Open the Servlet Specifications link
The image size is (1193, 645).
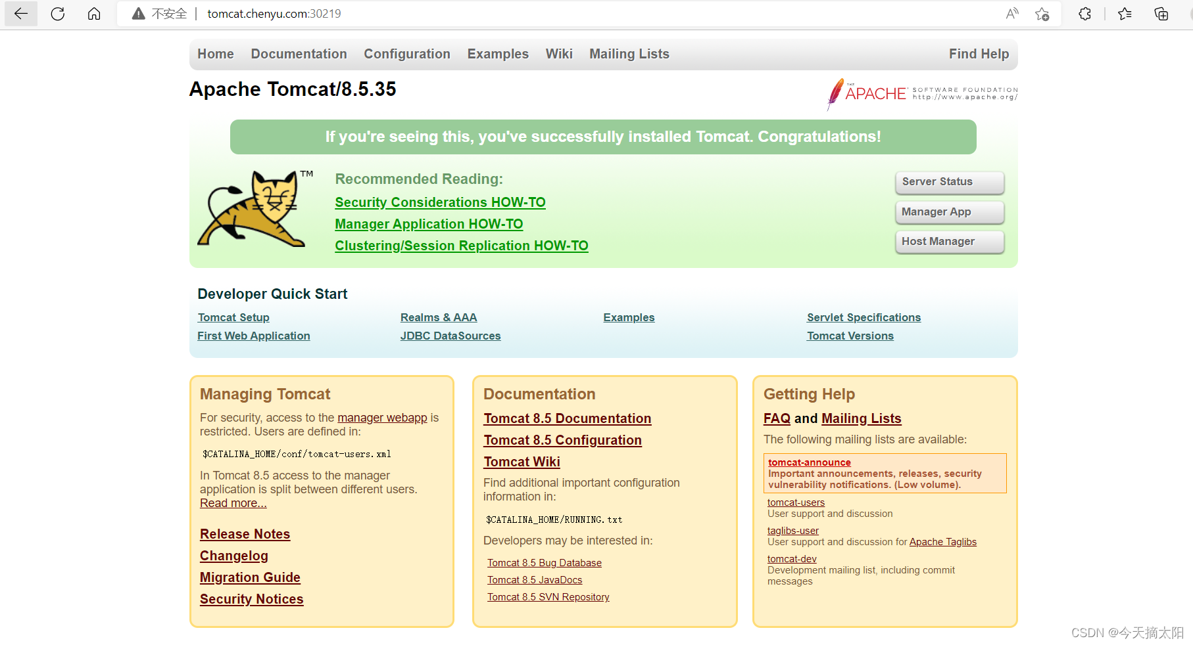click(864, 317)
